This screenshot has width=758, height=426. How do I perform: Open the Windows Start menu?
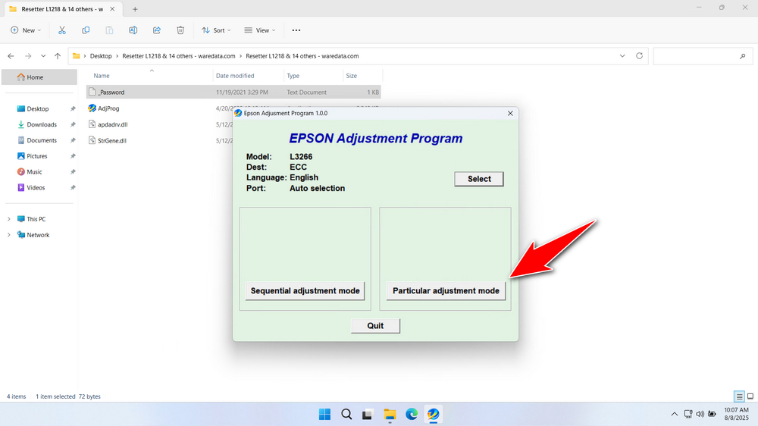point(325,415)
